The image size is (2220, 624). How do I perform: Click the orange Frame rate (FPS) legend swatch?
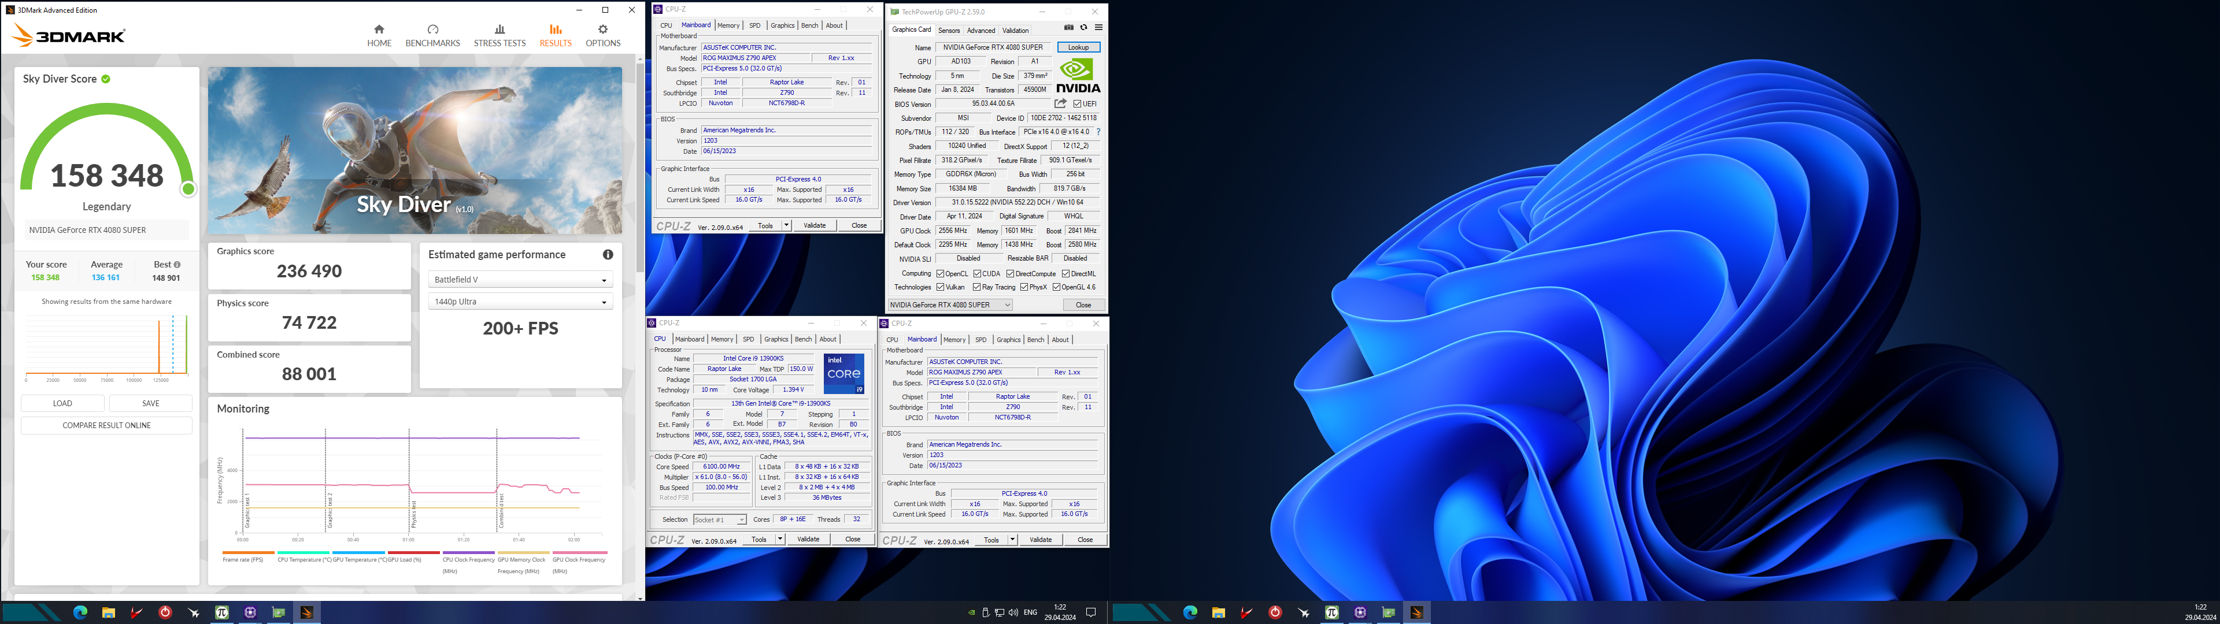click(x=248, y=552)
